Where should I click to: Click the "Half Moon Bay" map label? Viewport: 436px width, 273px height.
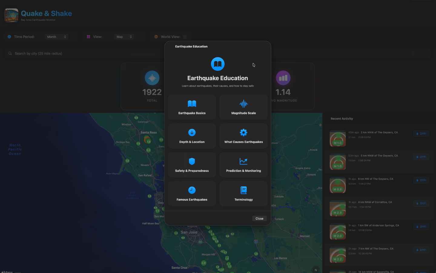pos(150,224)
